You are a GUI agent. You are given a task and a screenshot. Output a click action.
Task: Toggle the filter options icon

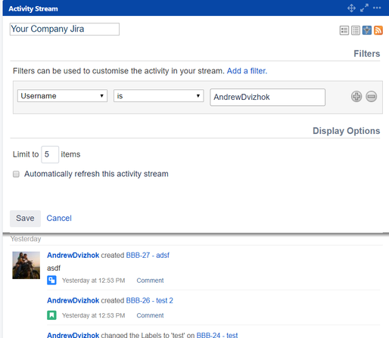coord(367,30)
